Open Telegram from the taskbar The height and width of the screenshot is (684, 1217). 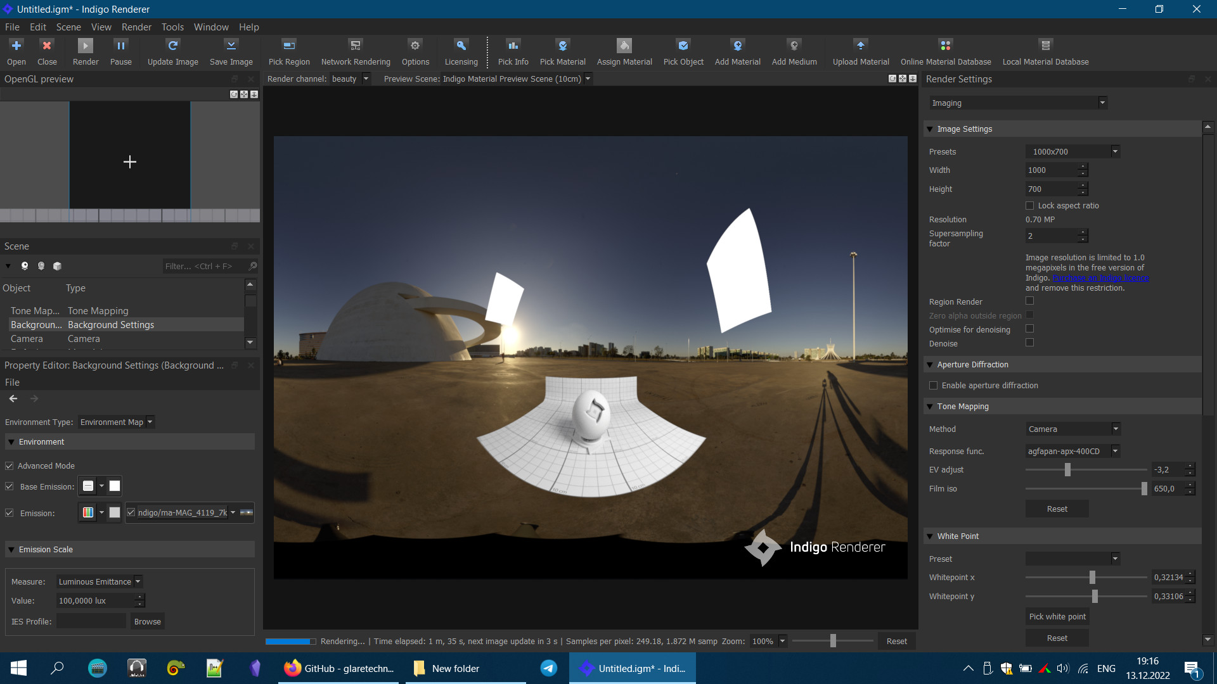point(549,668)
